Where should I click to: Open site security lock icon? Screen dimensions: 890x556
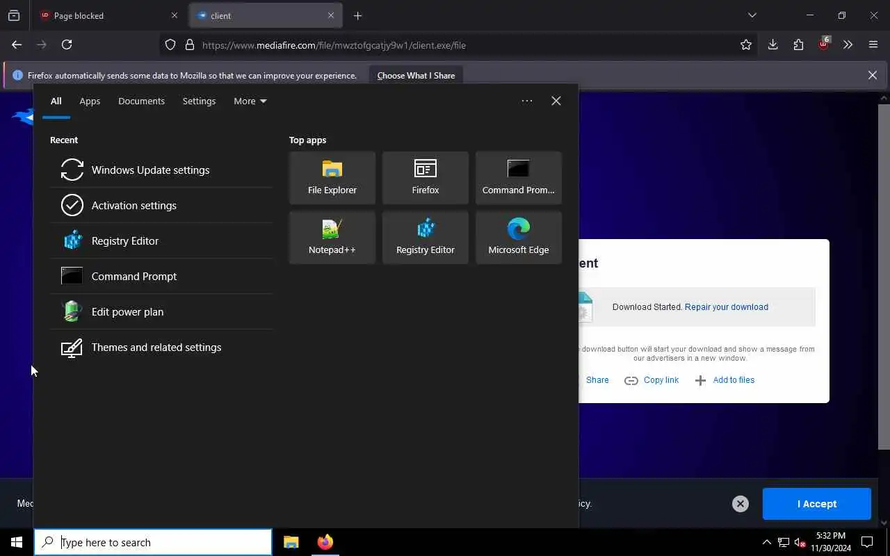[189, 45]
